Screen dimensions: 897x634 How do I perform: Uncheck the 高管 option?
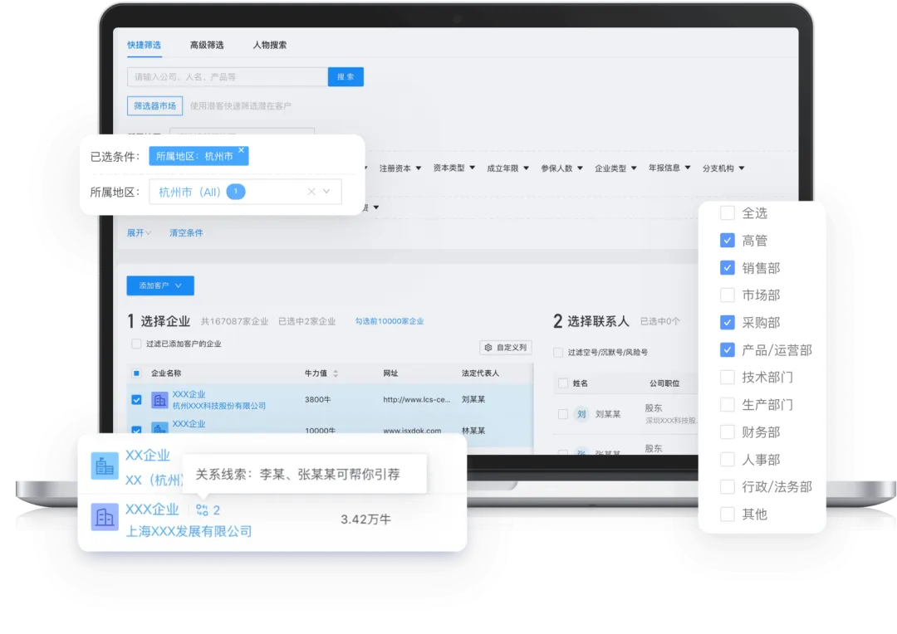point(727,240)
